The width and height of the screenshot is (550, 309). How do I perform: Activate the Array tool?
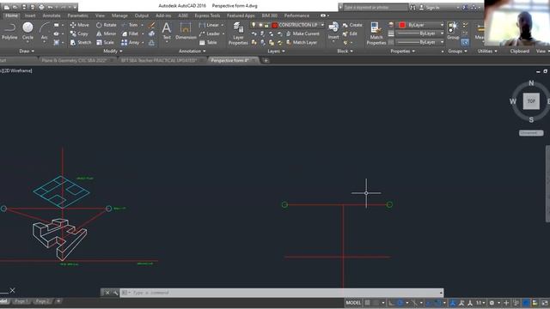point(131,42)
